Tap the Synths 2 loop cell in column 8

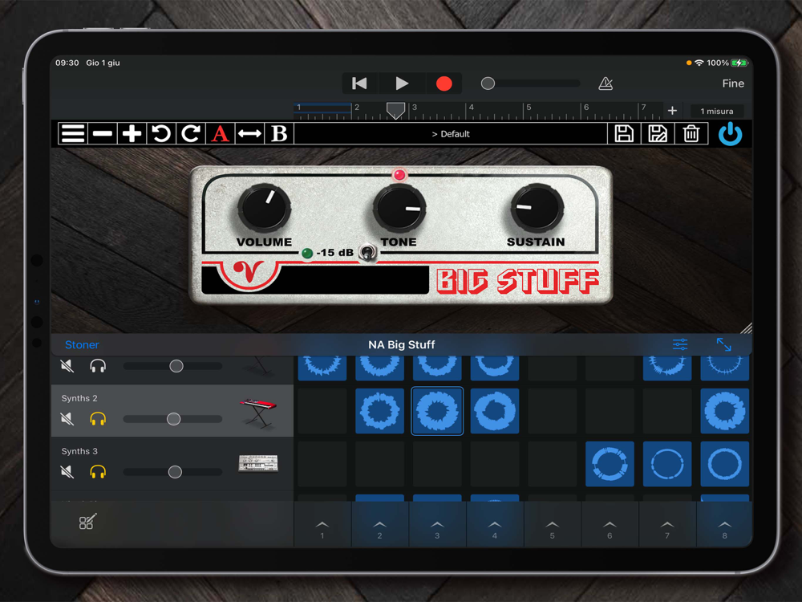coord(725,411)
